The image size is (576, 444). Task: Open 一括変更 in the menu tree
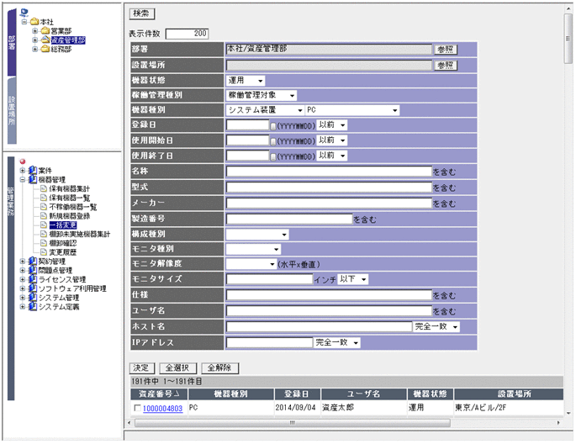coord(63,225)
